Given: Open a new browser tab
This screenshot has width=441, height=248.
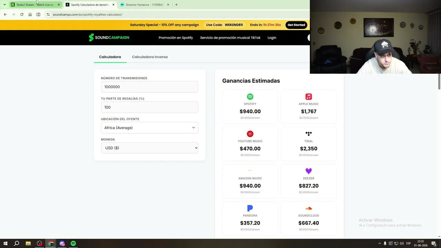Looking at the screenshot, I should pyautogui.click(x=176, y=5).
